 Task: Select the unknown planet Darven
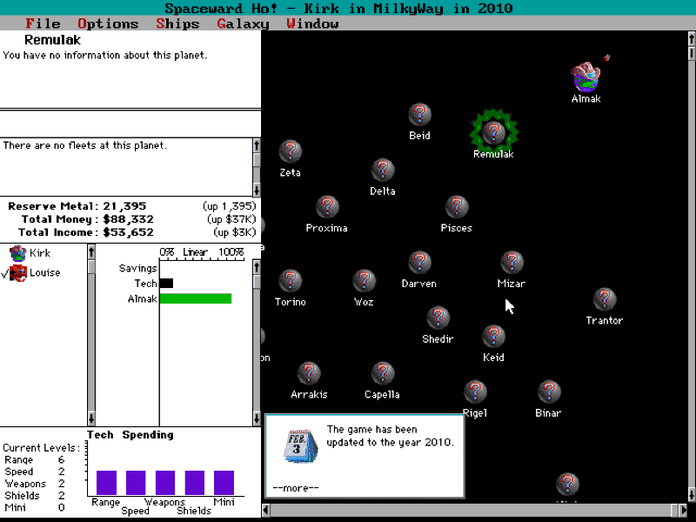pyautogui.click(x=419, y=263)
